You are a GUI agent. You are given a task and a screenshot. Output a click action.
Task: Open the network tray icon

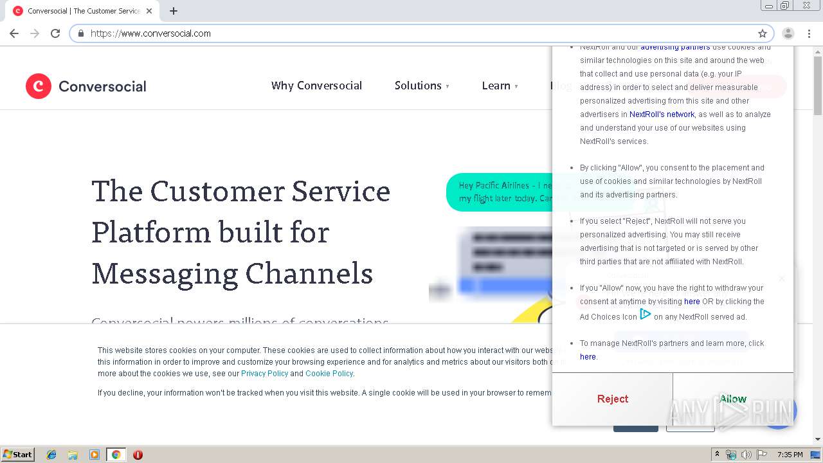[731, 455]
